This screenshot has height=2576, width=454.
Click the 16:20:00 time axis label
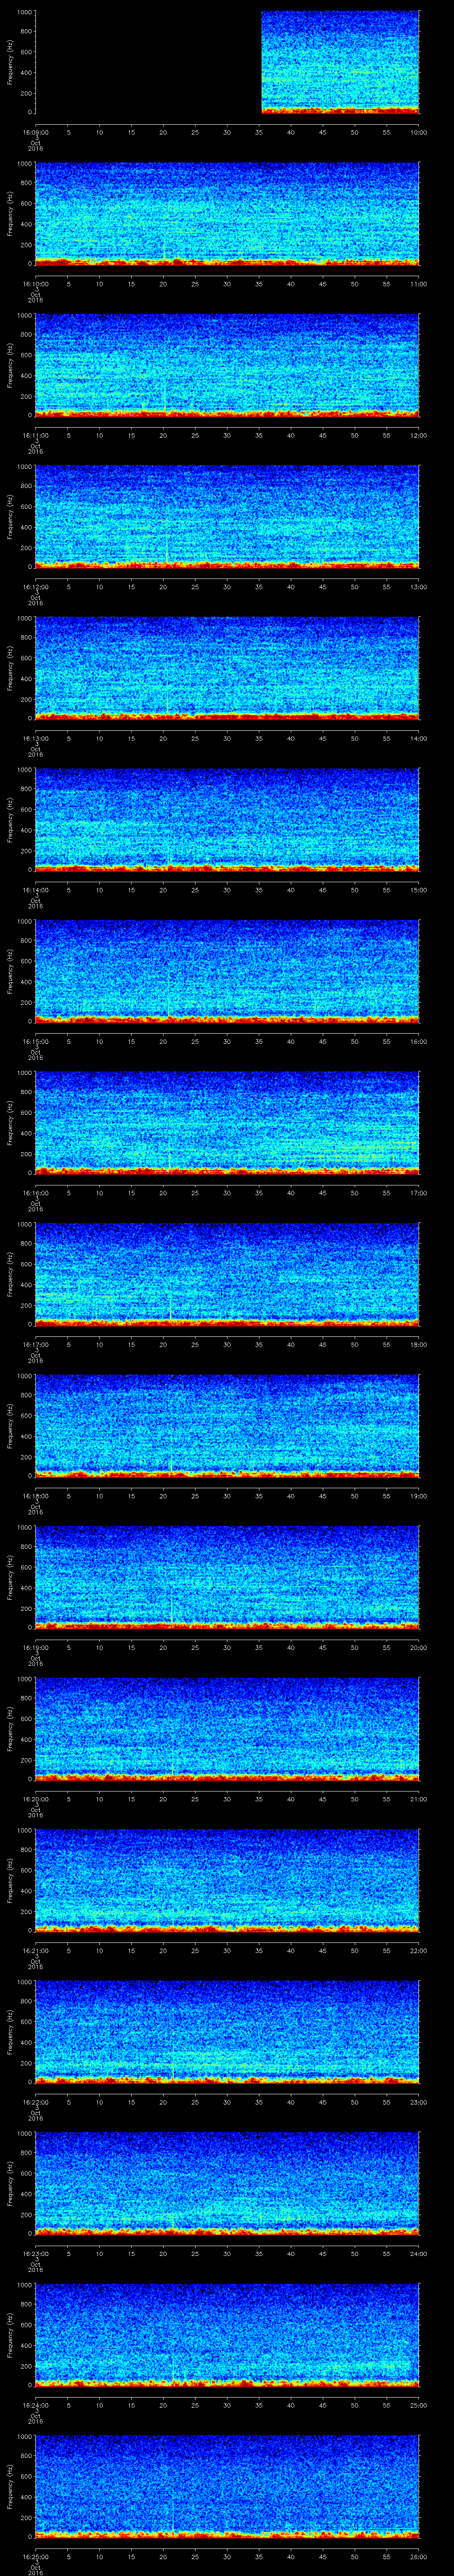pos(35,1799)
